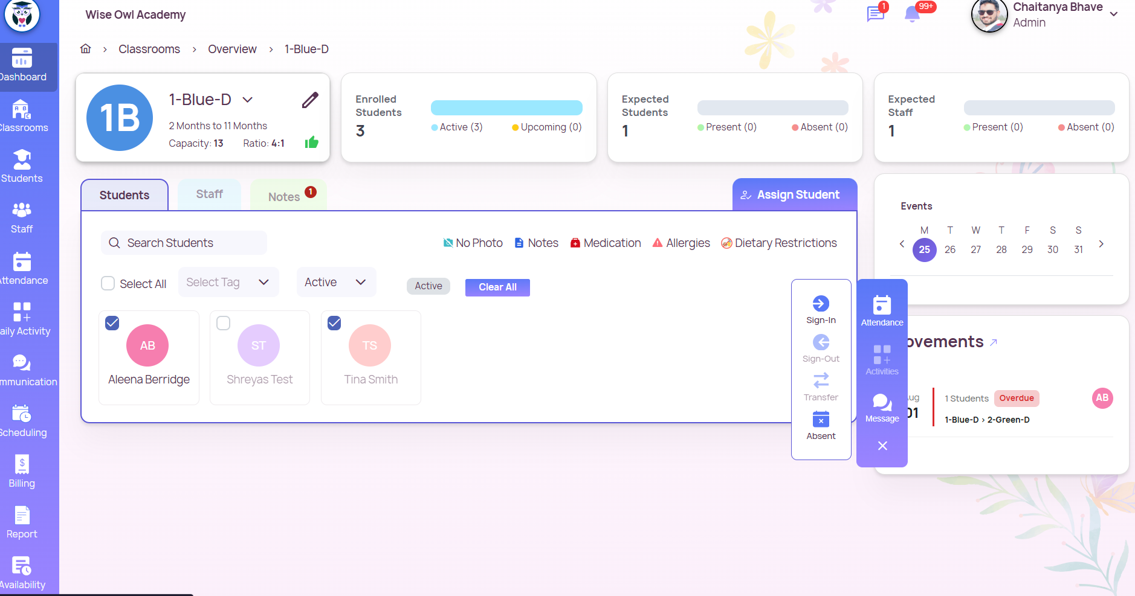The width and height of the screenshot is (1135, 596).
Task: Click the Sign-In arrow icon
Action: pyautogui.click(x=821, y=304)
